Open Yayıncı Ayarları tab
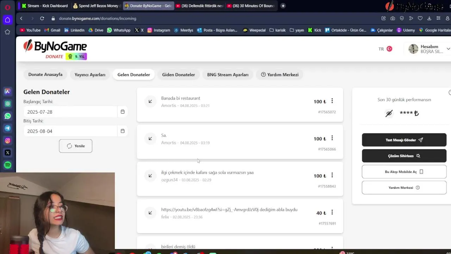Screen dimensions: 451x254 (x=90, y=74)
